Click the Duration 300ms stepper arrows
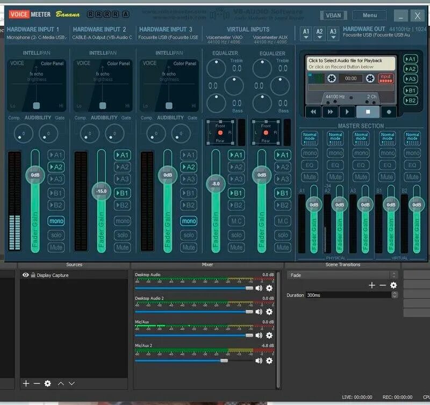 click(395, 295)
